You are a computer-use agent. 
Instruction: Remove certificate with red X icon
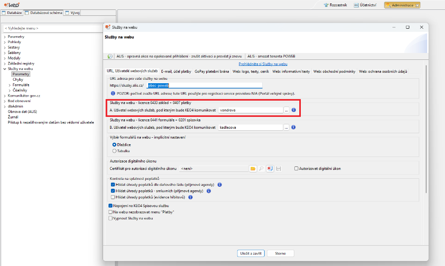pos(270,169)
